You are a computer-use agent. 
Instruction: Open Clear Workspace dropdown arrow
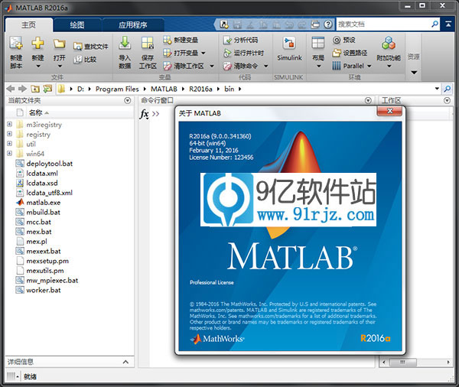pos(212,67)
